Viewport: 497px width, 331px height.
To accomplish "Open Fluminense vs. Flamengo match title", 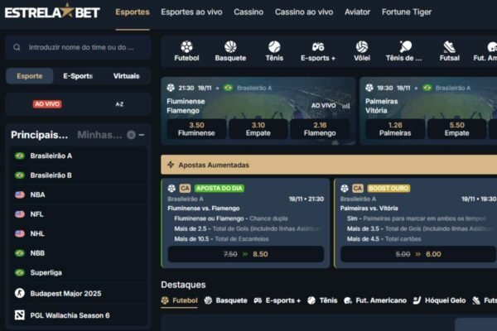I will (x=204, y=209).
